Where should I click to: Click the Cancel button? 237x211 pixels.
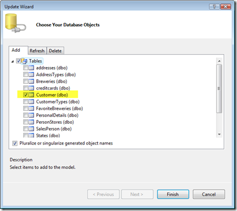click(209, 194)
